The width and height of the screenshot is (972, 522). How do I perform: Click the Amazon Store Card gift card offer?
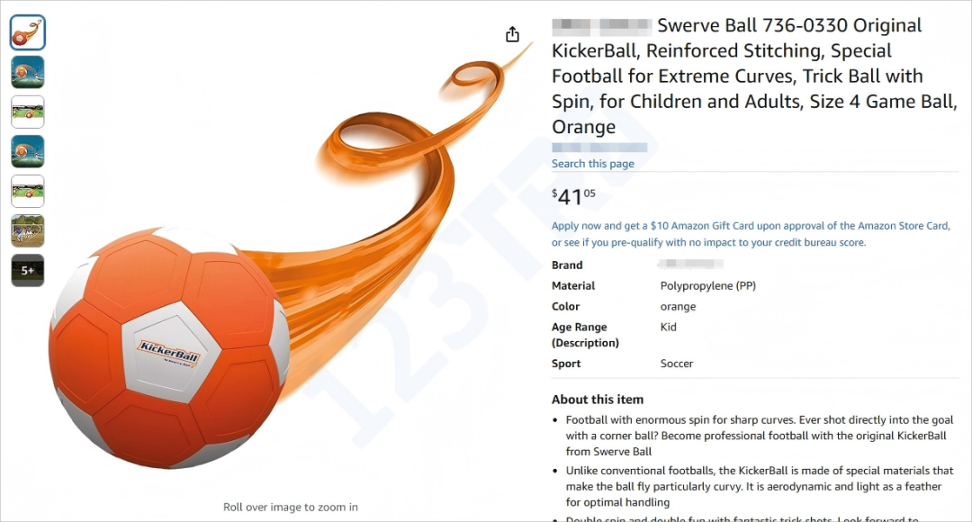tap(751, 234)
